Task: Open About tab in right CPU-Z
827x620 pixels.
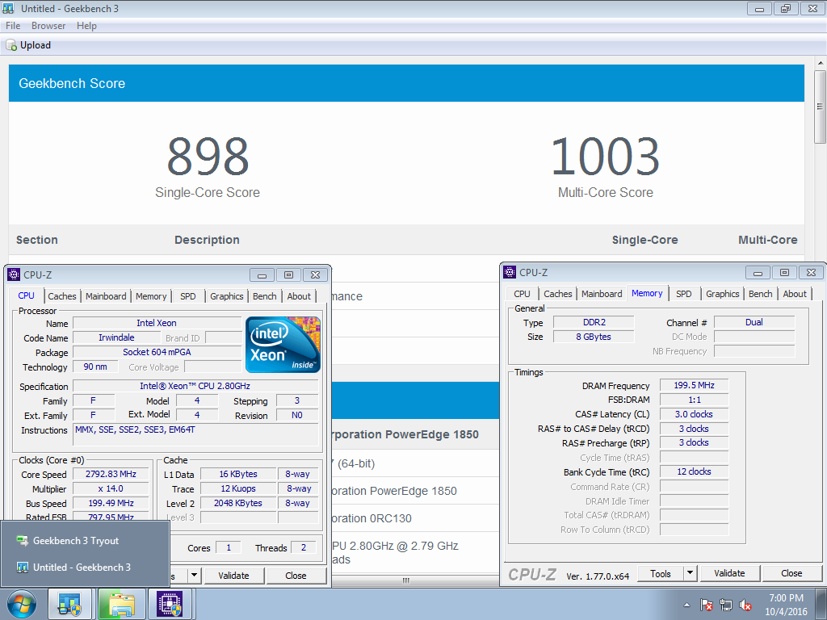Action: pos(795,294)
